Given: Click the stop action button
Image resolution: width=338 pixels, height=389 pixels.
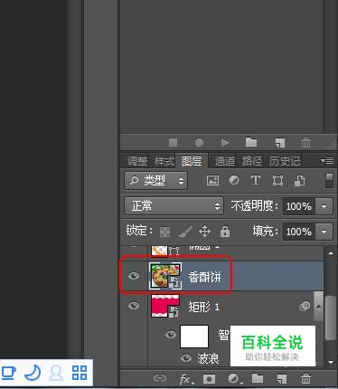Looking at the screenshot, I should click(173, 142).
